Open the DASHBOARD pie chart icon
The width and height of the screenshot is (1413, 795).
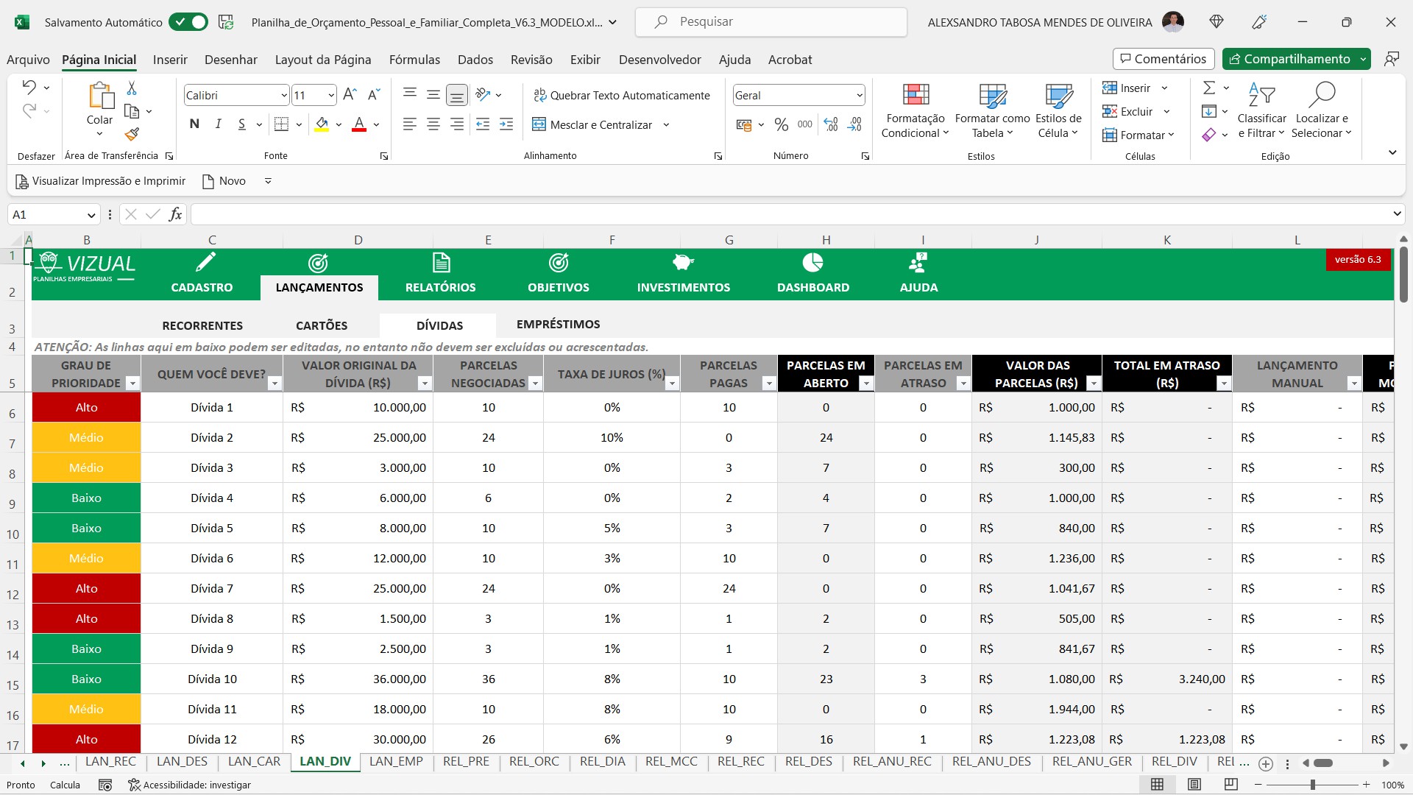[812, 263]
